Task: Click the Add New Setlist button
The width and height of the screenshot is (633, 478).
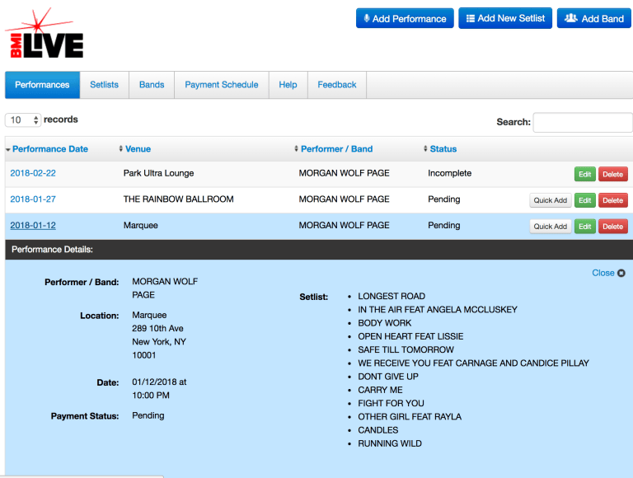Action: 505,19
